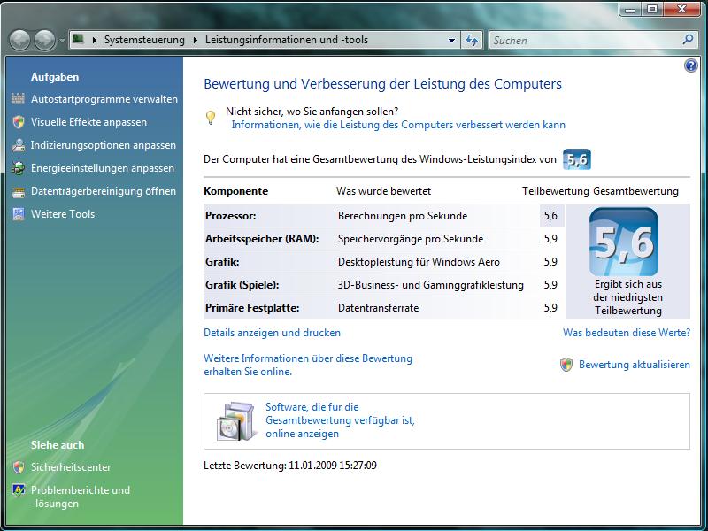Click the search magnifier icon
The width and height of the screenshot is (708, 531).
[x=689, y=40]
